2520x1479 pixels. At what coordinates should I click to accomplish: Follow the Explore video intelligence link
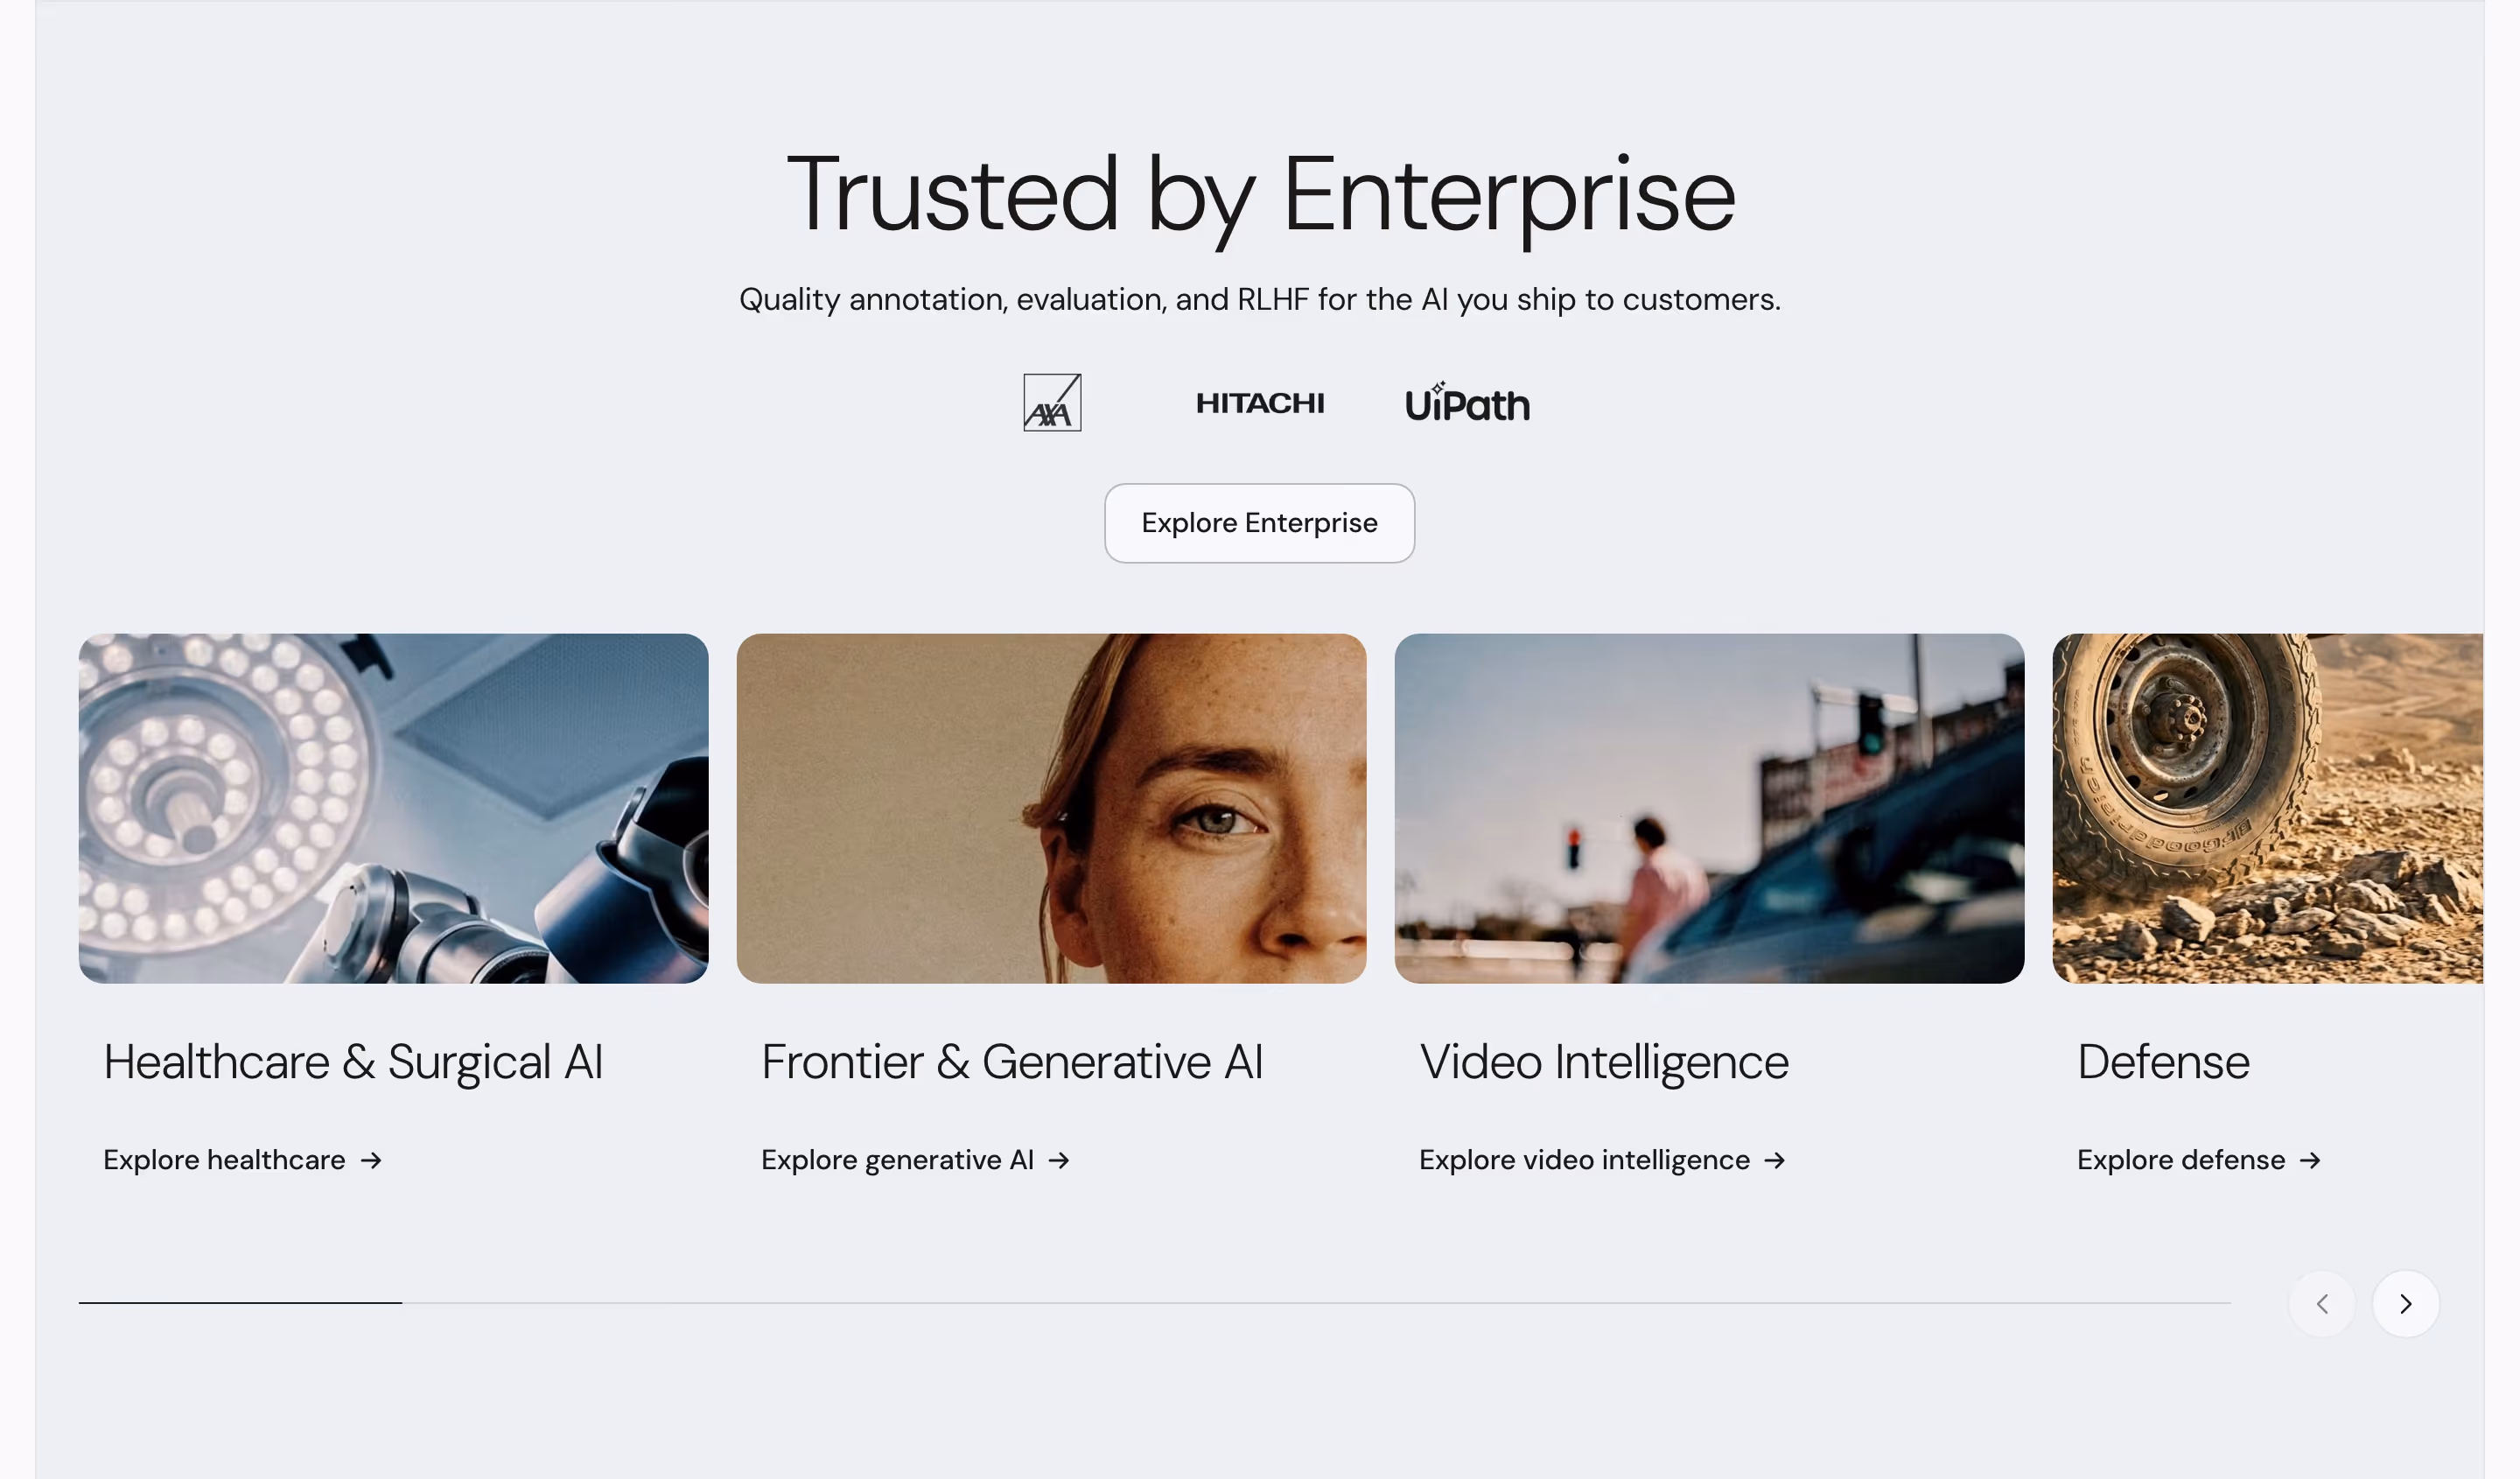[1603, 1160]
